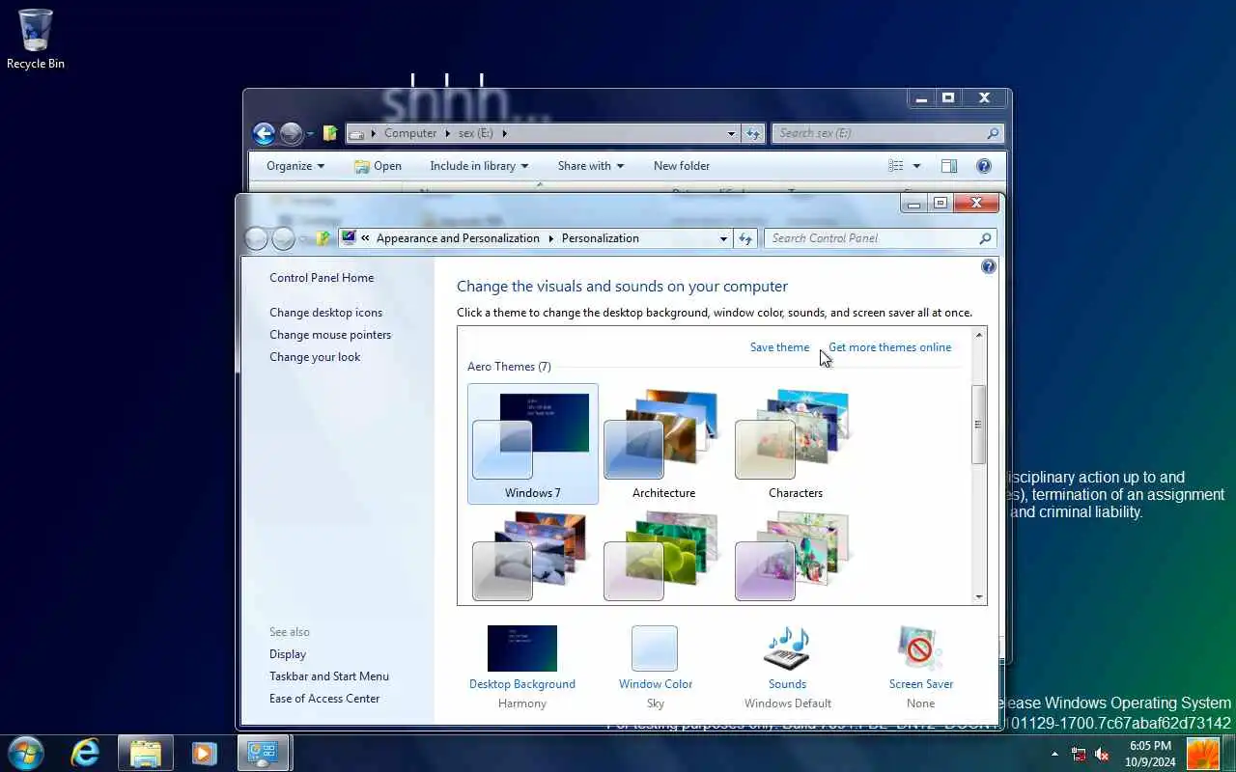The image size is (1236, 772).
Task: Select the purple theme below Characters
Action: tap(794, 556)
